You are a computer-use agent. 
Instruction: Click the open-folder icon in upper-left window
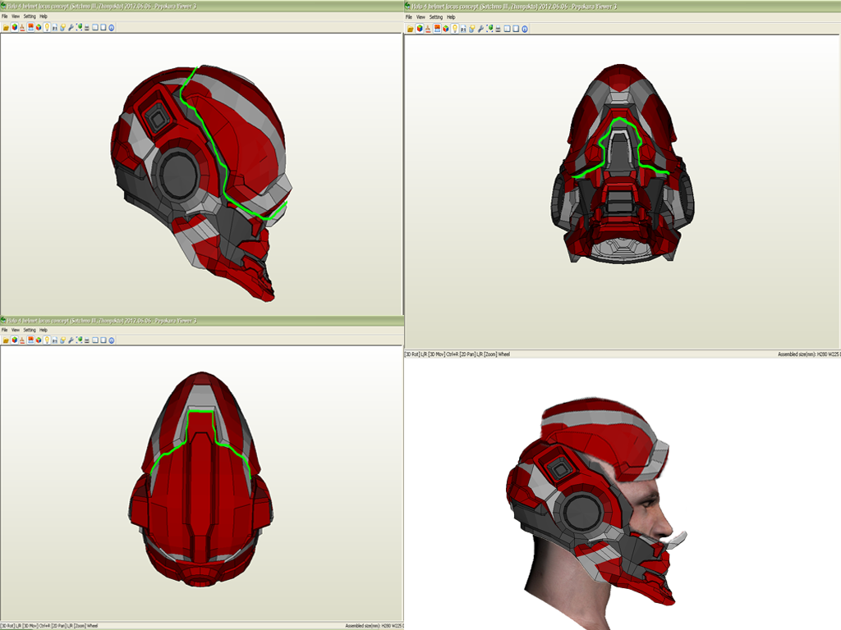tap(6, 27)
